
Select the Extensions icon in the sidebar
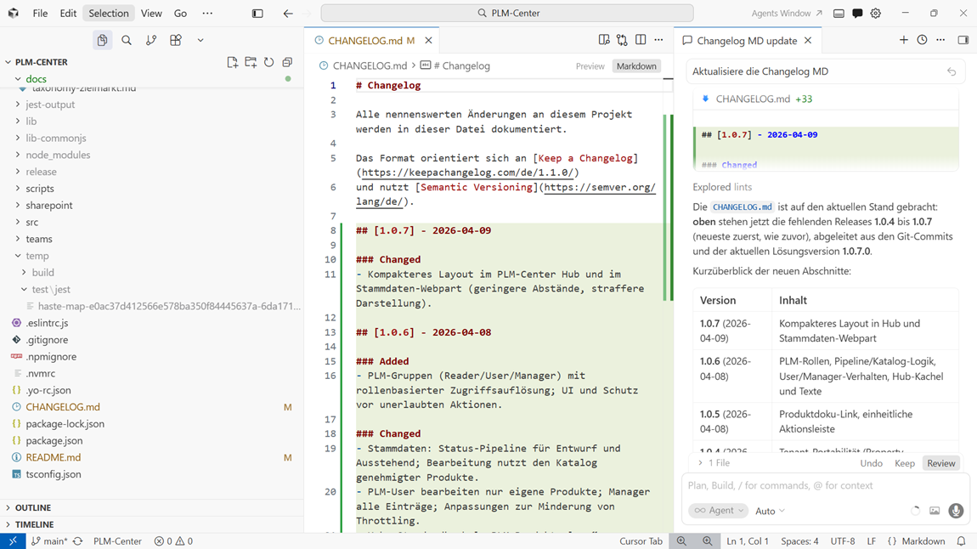point(174,40)
